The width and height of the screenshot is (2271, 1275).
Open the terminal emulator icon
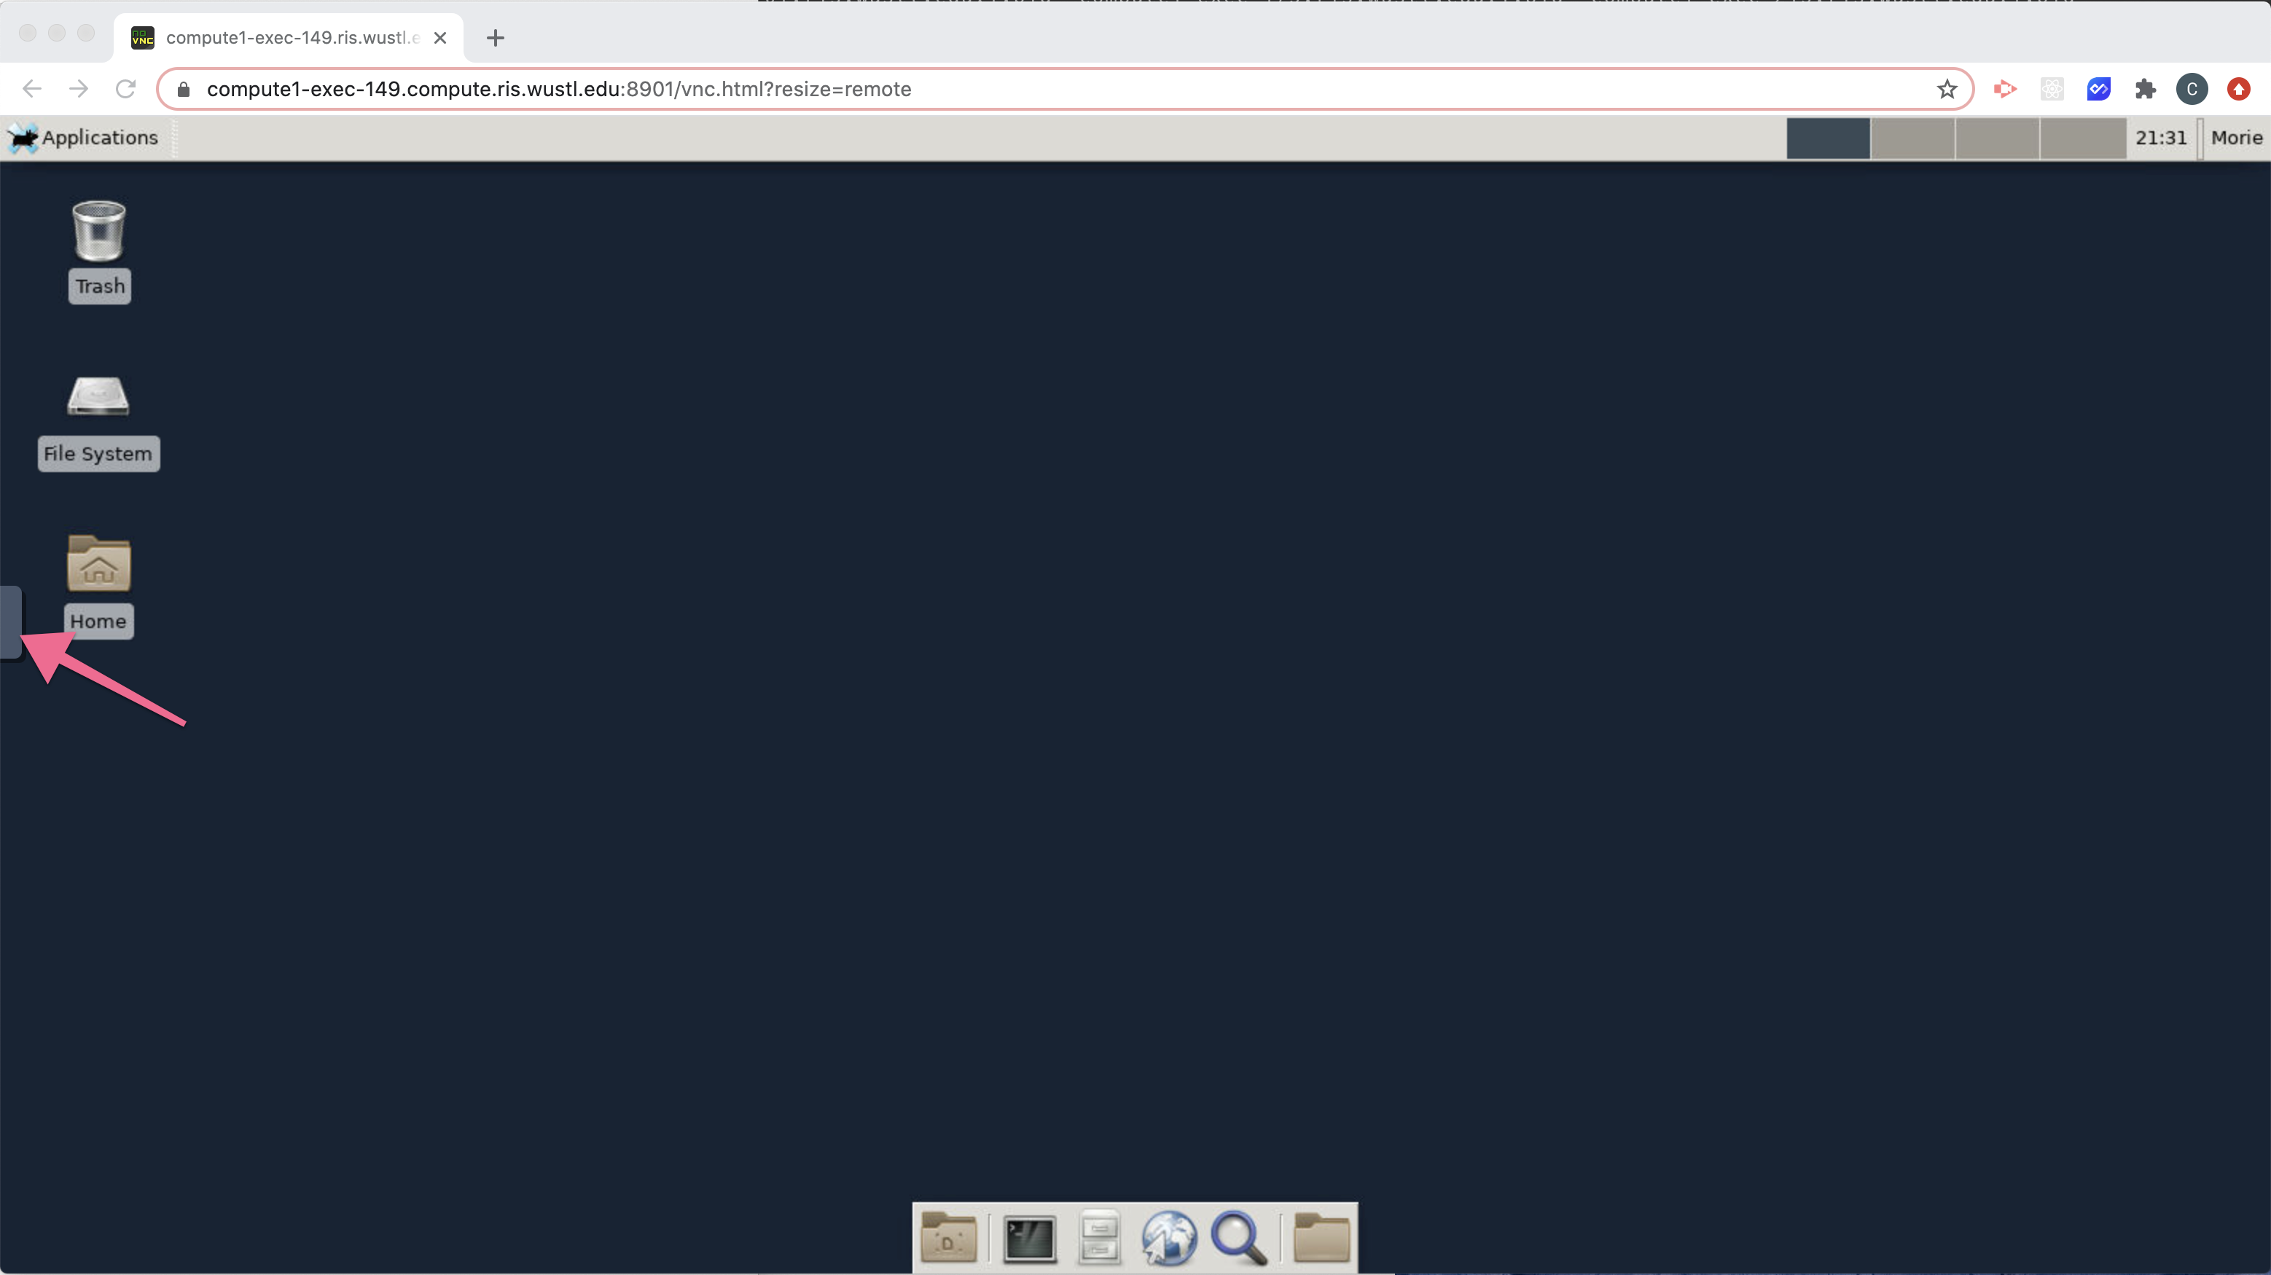point(1028,1238)
